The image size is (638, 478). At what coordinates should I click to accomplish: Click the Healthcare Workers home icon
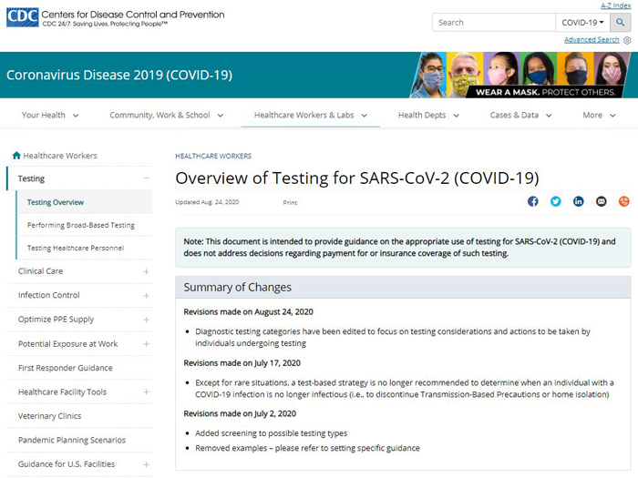[x=16, y=156]
